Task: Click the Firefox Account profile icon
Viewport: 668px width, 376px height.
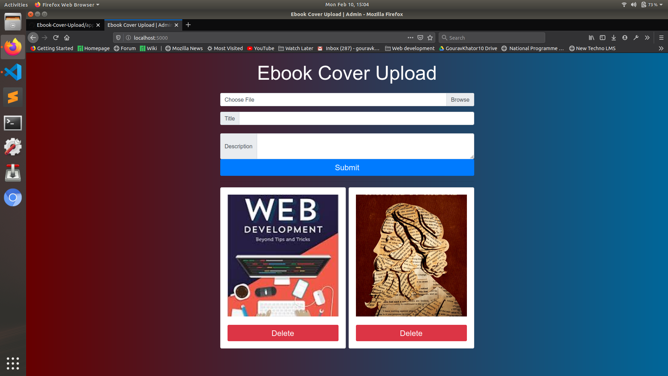Action: point(625,38)
